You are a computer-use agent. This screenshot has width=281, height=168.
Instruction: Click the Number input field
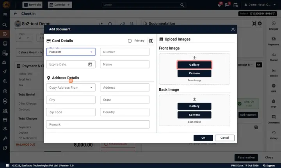coord(124,52)
